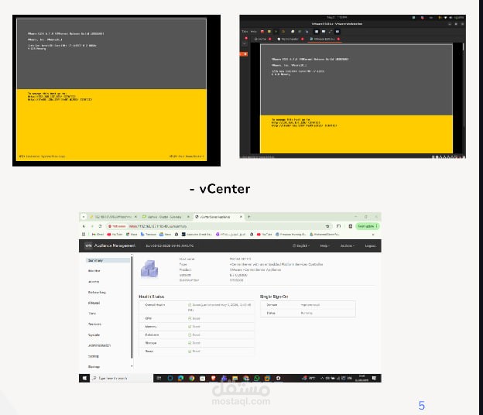
Task: Switch to the Home tab in VMware Workstation
Action: coord(260,39)
